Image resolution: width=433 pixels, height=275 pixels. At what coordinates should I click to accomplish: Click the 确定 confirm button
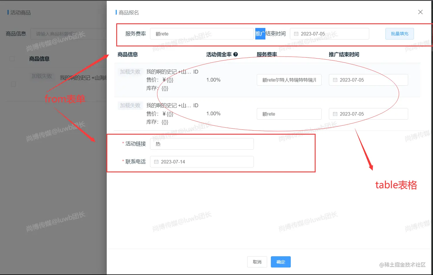pos(280,262)
